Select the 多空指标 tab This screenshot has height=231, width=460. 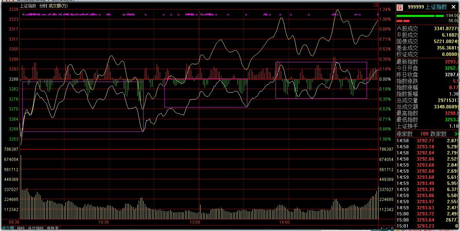point(36,228)
